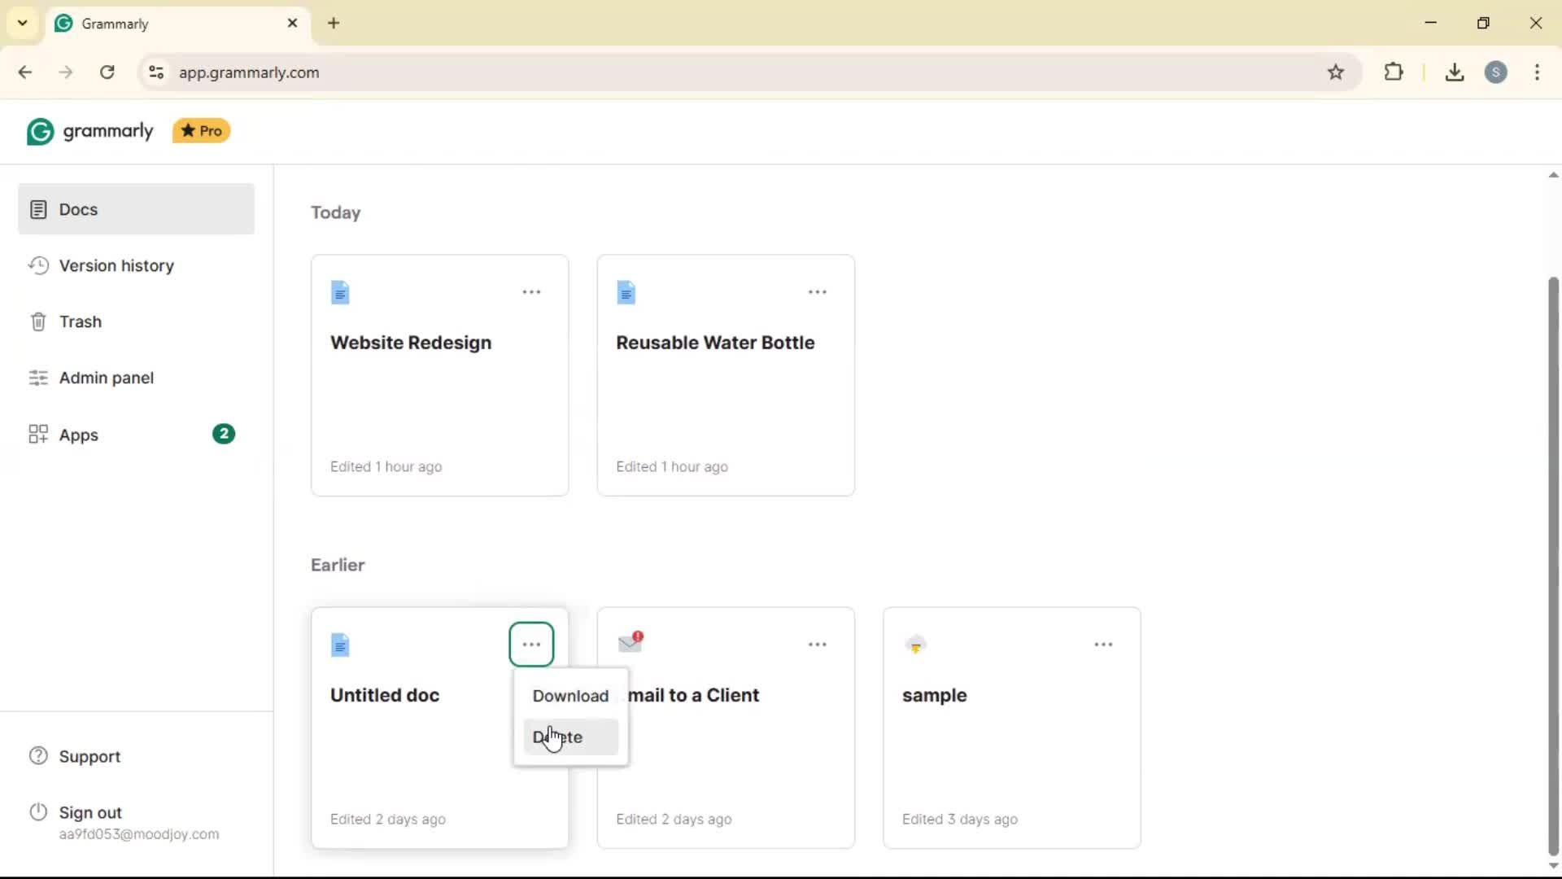Click the Pro badge next to the logo
This screenshot has height=879, width=1562.
click(202, 131)
